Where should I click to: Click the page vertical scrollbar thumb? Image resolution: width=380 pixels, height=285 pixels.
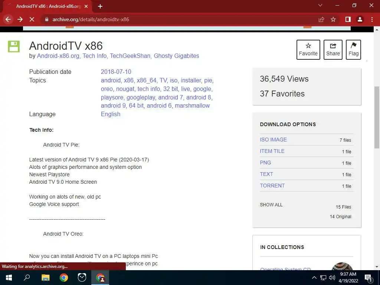pyautogui.click(x=377, y=117)
